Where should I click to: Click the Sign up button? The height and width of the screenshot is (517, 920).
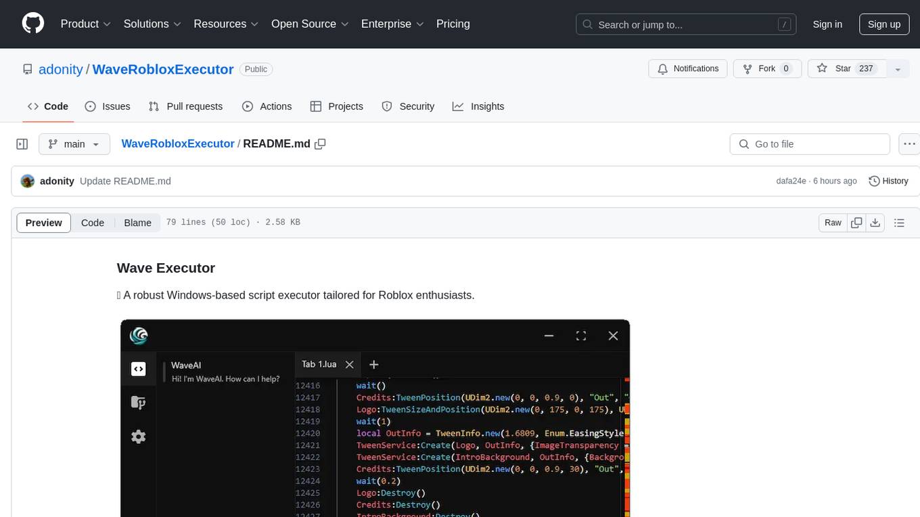(x=884, y=24)
